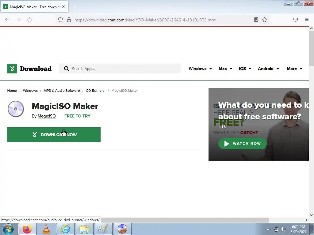Open Firefox from the taskbar
This screenshot has height=235, width=314.
tap(27, 229)
